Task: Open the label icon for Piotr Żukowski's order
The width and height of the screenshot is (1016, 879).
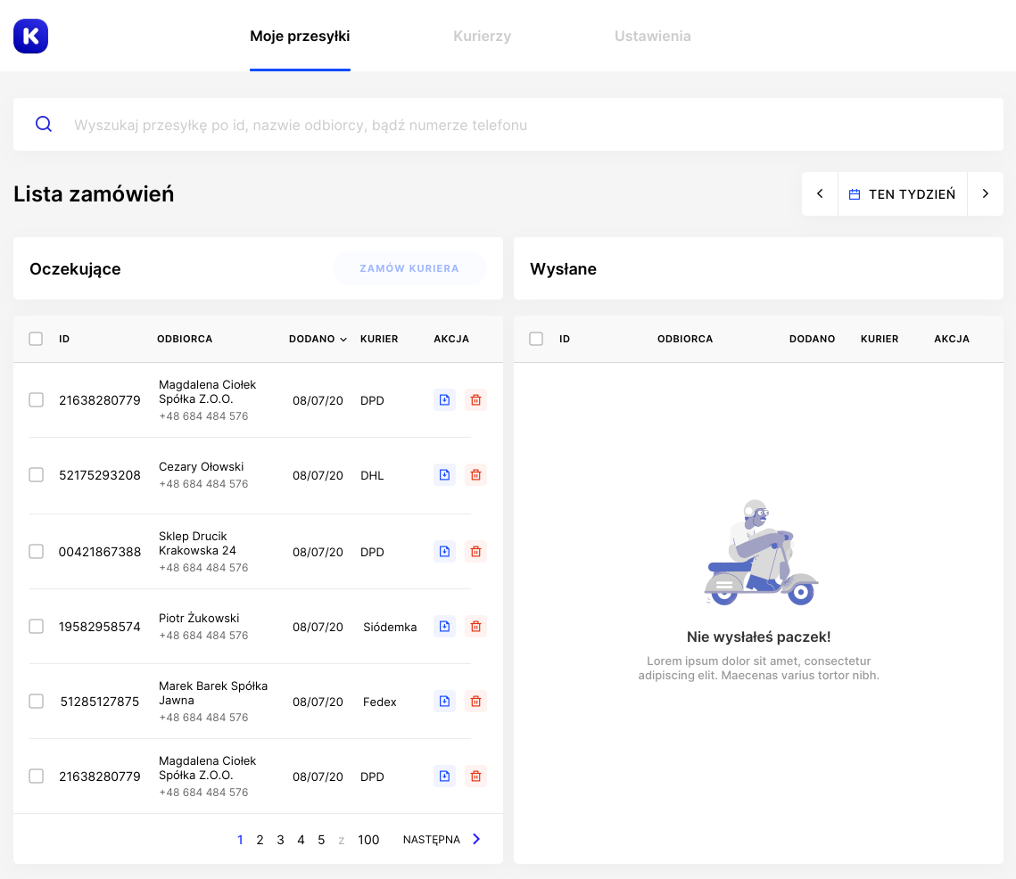Action: (444, 627)
